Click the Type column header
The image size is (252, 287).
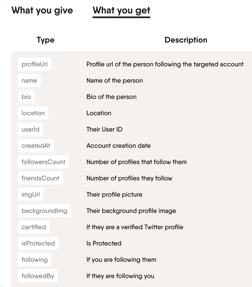45,40
